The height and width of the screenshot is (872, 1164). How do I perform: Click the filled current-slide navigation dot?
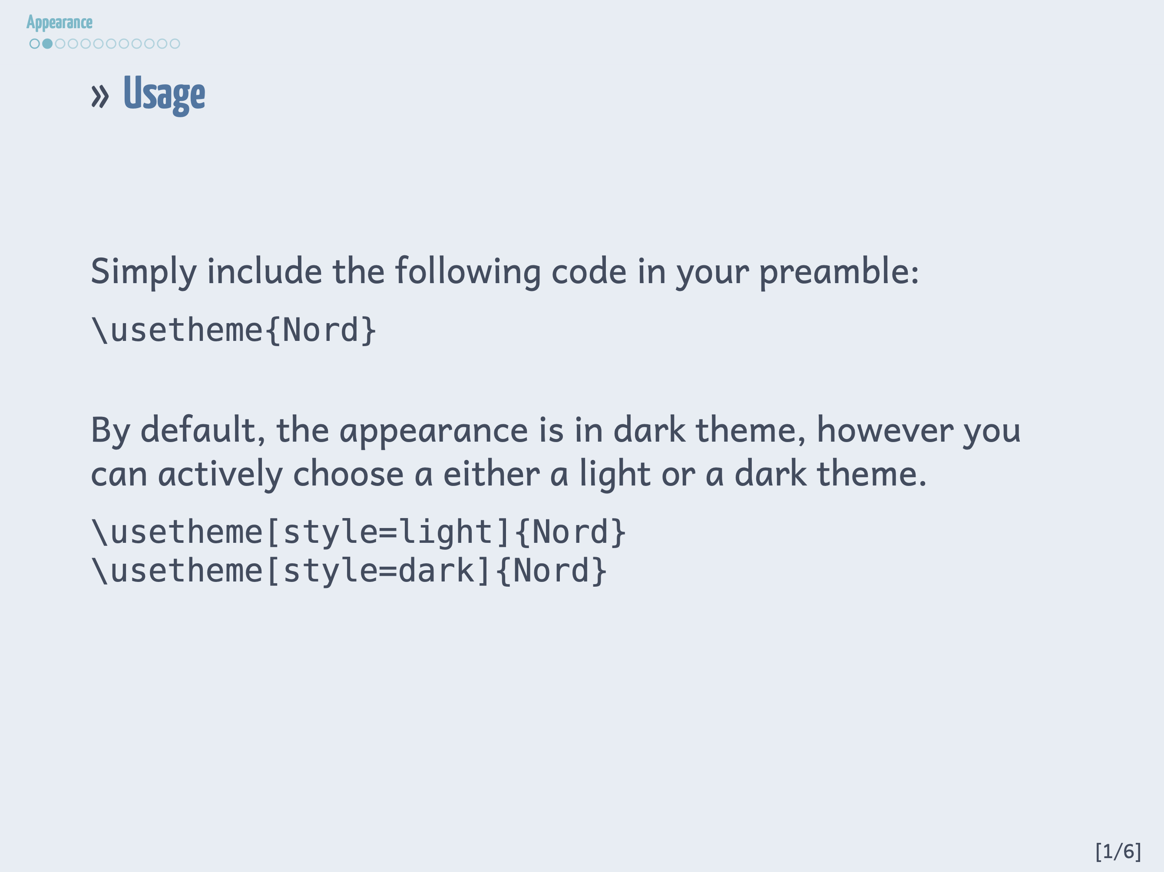(47, 44)
